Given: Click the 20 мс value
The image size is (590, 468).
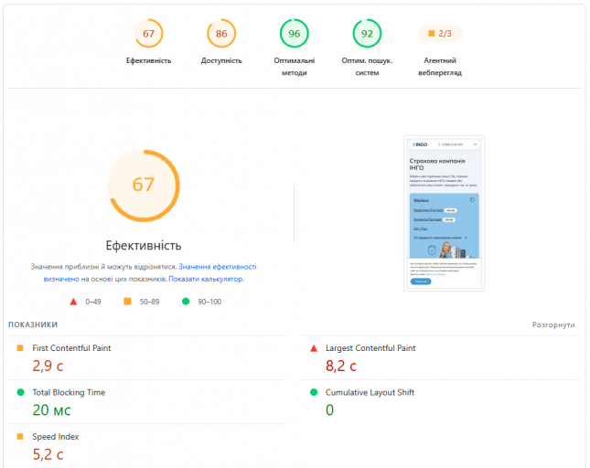Looking at the screenshot, I should point(51,410).
